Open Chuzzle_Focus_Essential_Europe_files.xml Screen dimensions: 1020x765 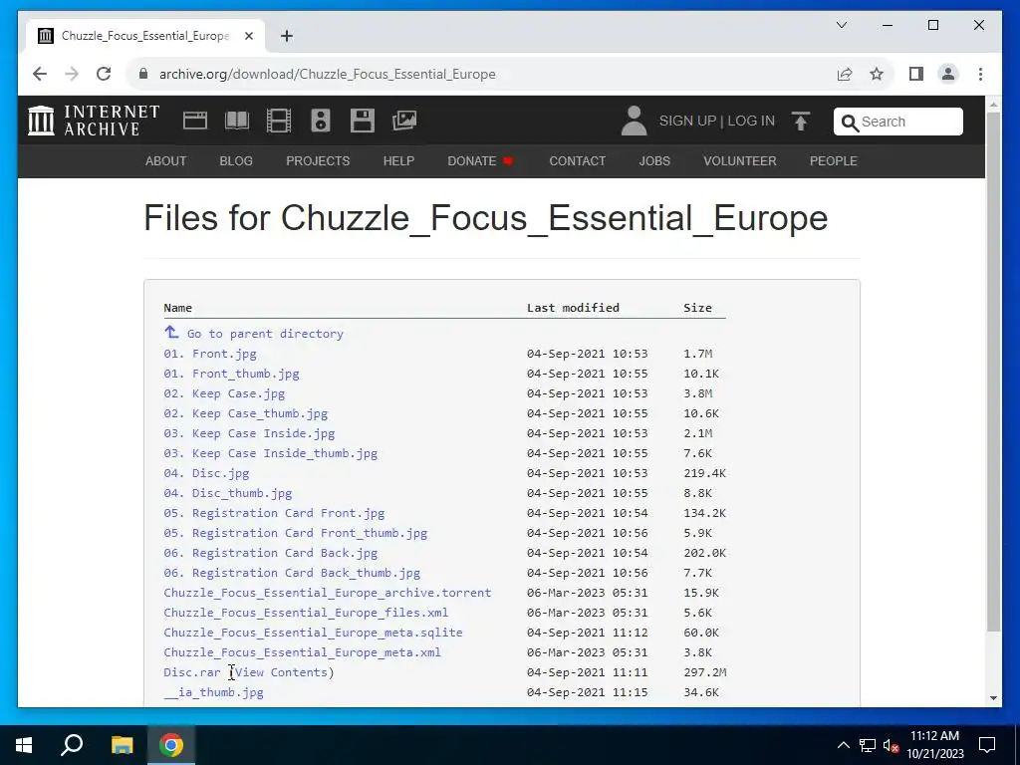point(306,613)
